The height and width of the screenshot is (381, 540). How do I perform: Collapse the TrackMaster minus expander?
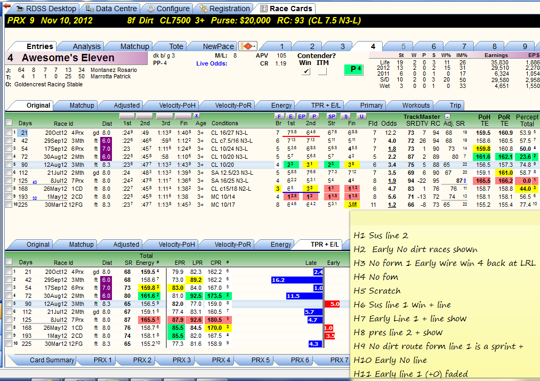(x=447, y=117)
